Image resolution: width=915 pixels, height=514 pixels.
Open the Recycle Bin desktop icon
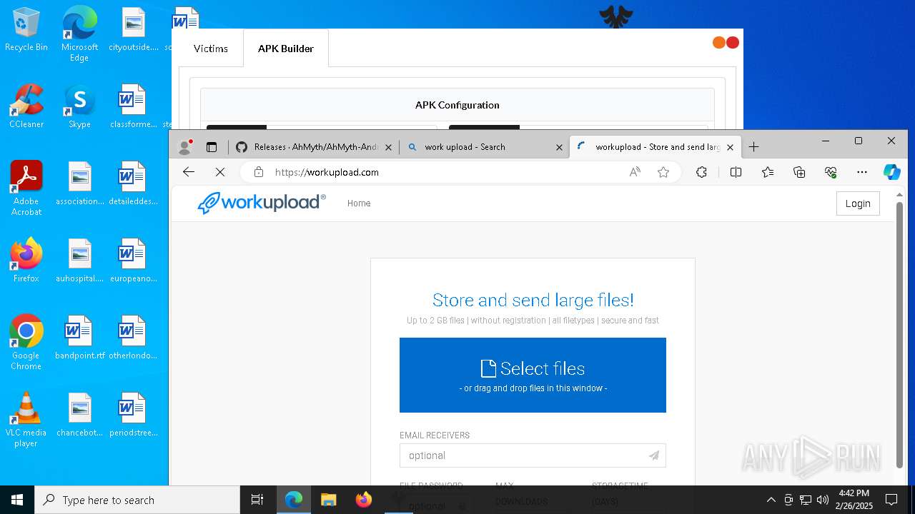pyautogui.click(x=26, y=29)
